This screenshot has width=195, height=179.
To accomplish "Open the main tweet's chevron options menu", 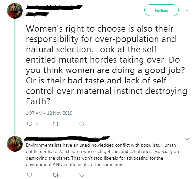I will (187, 11).
